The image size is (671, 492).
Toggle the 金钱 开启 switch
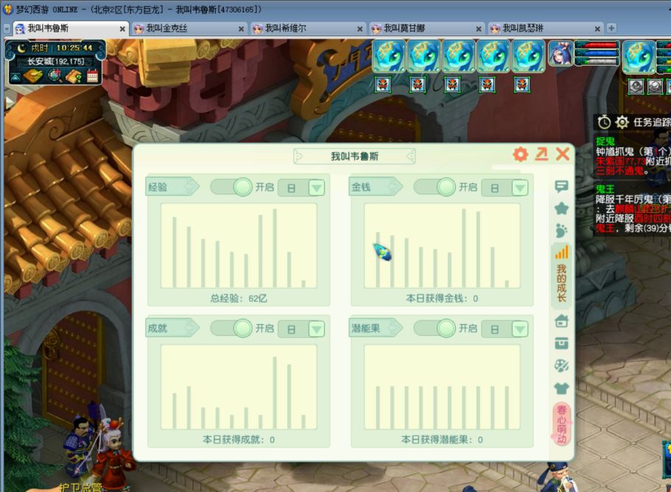pyautogui.click(x=435, y=187)
